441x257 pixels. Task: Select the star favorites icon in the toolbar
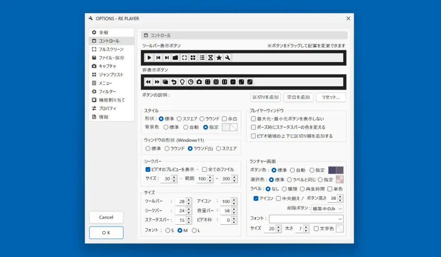(219, 57)
